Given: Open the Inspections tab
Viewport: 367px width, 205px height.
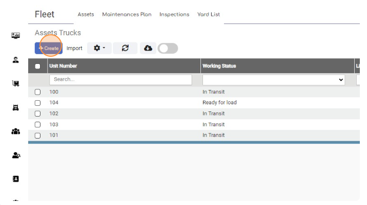Looking at the screenshot, I should pos(174,14).
